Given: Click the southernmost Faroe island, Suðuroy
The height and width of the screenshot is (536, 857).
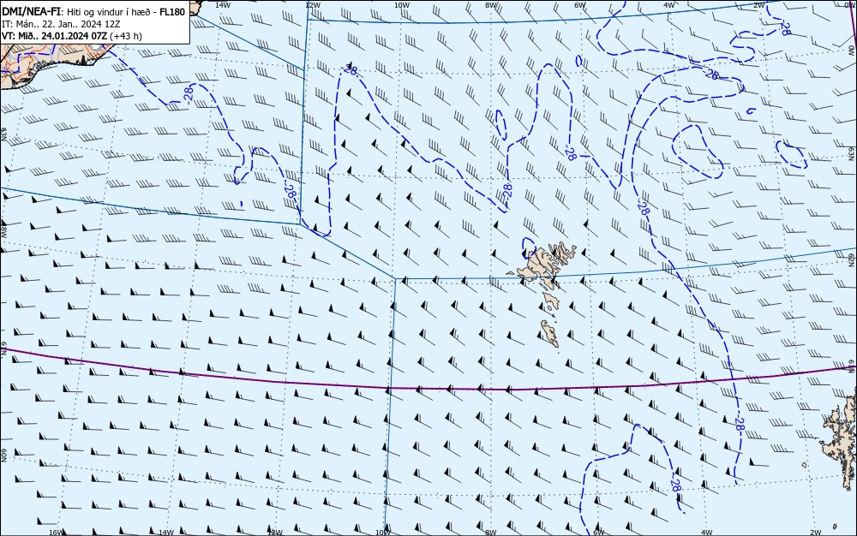Looking at the screenshot, I should [550, 333].
